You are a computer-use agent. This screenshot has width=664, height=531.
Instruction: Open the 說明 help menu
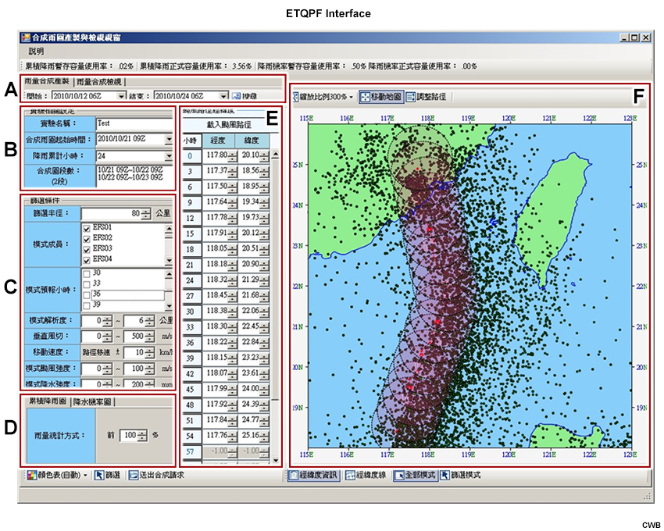(36, 52)
